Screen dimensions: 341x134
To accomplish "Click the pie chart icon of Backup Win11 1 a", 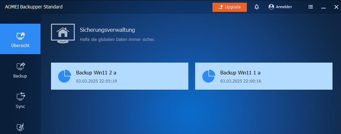I will tap(209, 76).
